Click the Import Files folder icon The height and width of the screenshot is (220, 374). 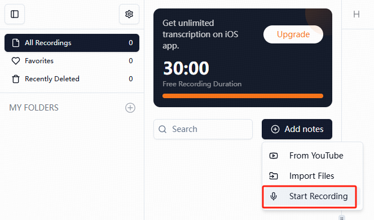coord(274,176)
